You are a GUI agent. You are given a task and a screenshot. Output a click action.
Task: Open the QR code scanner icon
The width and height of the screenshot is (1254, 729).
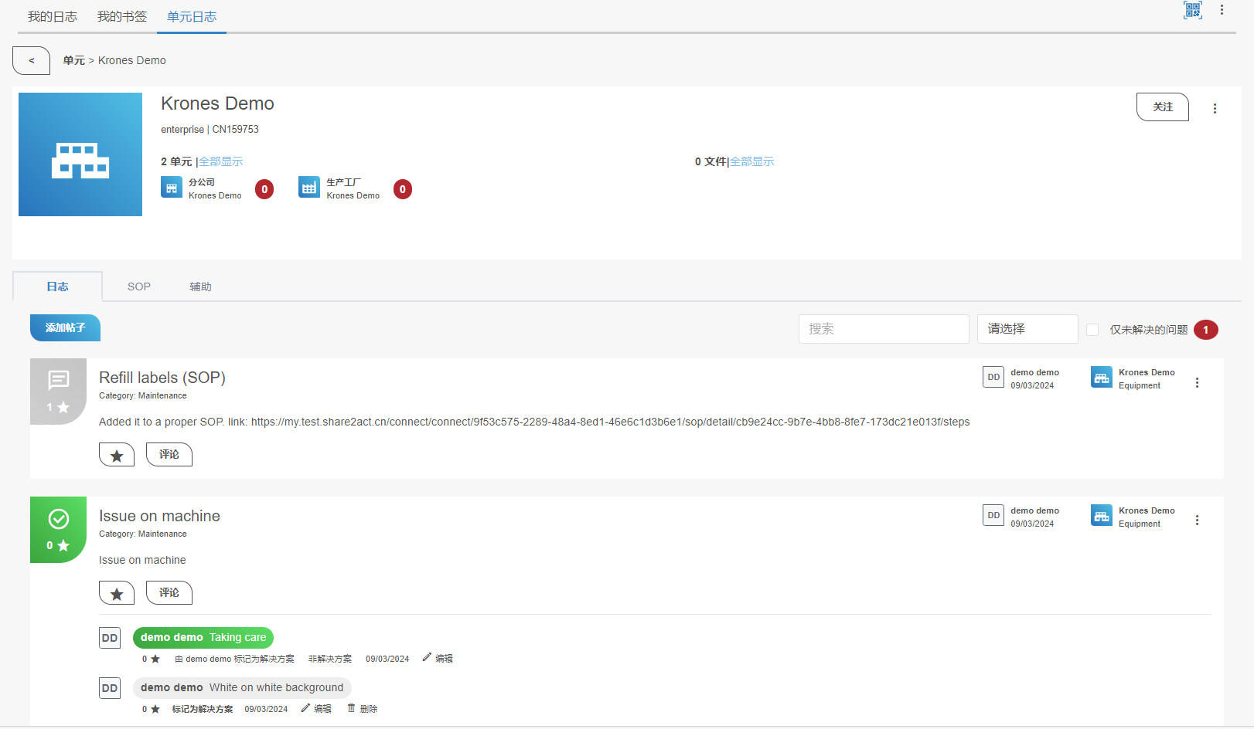point(1192,10)
